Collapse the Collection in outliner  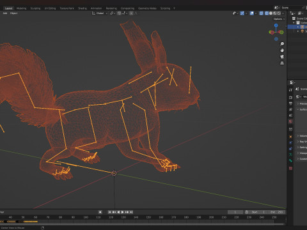[294, 23]
